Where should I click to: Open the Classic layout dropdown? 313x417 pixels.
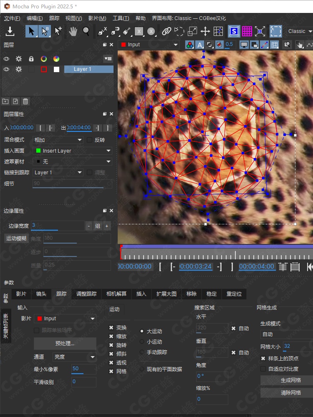pos(299,31)
